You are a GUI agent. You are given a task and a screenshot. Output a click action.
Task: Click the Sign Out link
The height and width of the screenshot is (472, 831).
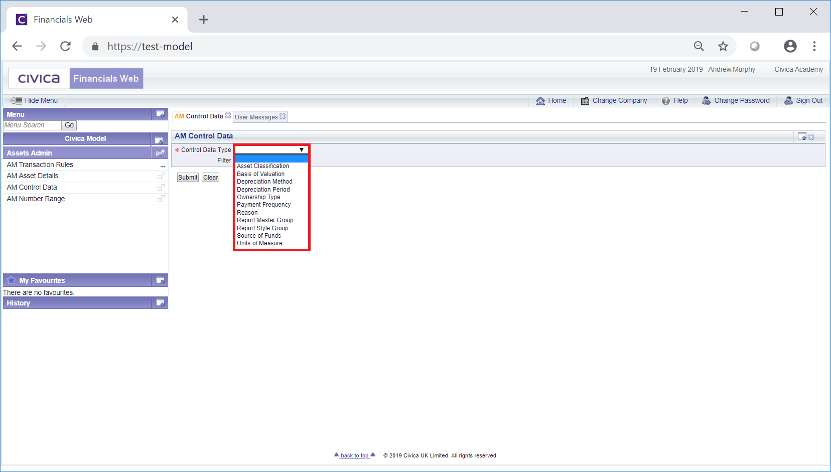809,100
